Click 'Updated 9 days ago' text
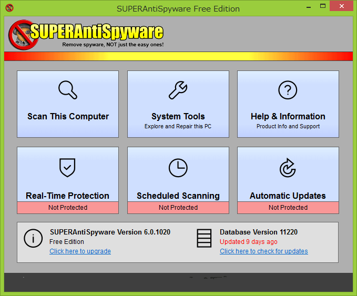Viewport: 357px width, 296px height. (249, 241)
